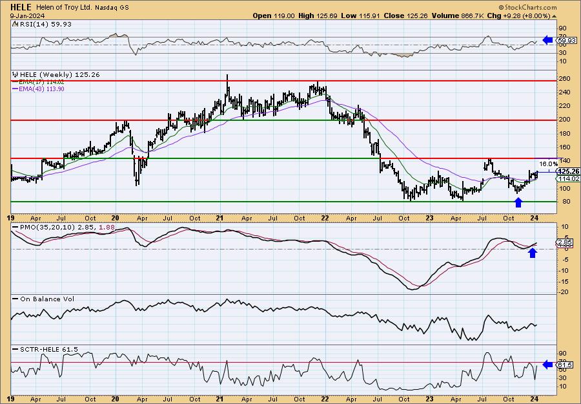Click the 160 price axis label
Screen dimensions: 581x404
565,147
